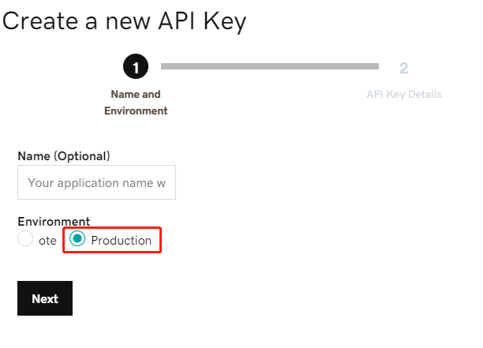Click the "Next" text on the black button
Image resolution: width=483 pixels, height=348 pixels.
[x=45, y=299]
